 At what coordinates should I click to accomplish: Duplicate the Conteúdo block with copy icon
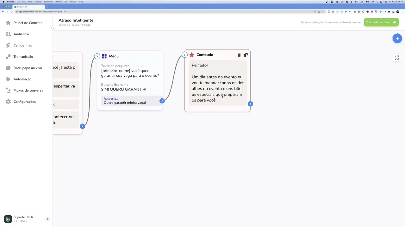[x=246, y=55]
